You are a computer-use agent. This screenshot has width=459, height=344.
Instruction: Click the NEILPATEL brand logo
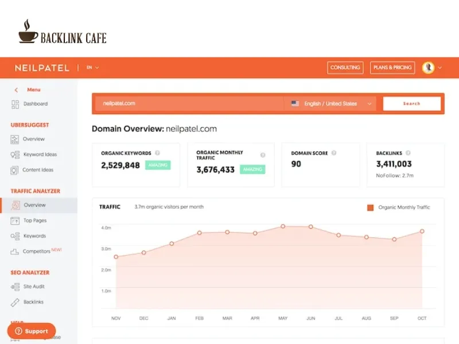(42, 68)
